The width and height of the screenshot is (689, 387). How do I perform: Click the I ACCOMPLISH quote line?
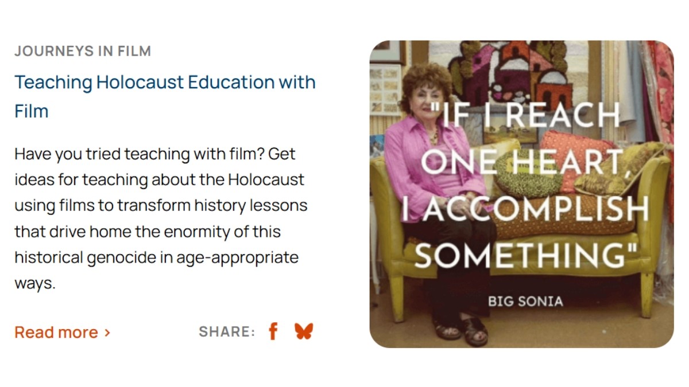click(525, 210)
